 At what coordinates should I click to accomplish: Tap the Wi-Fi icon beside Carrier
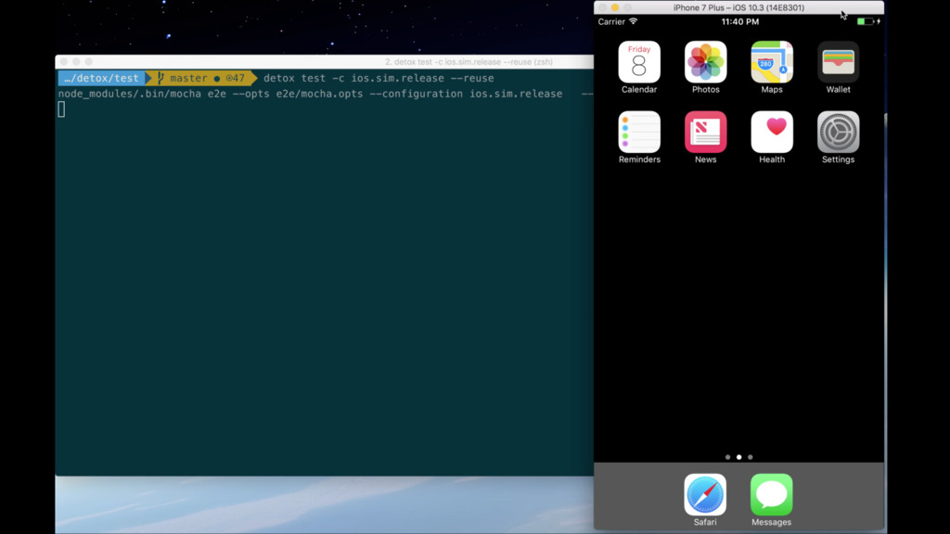pyautogui.click(x=634, y=21)
